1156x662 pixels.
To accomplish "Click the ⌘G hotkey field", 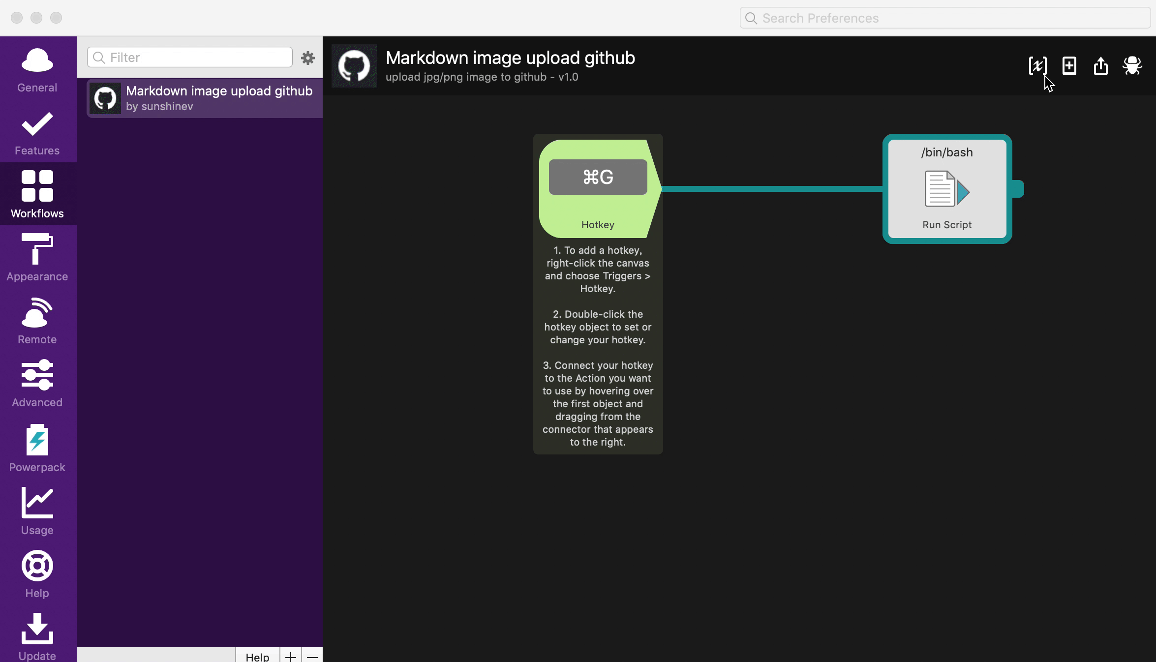I will [598, 177].
